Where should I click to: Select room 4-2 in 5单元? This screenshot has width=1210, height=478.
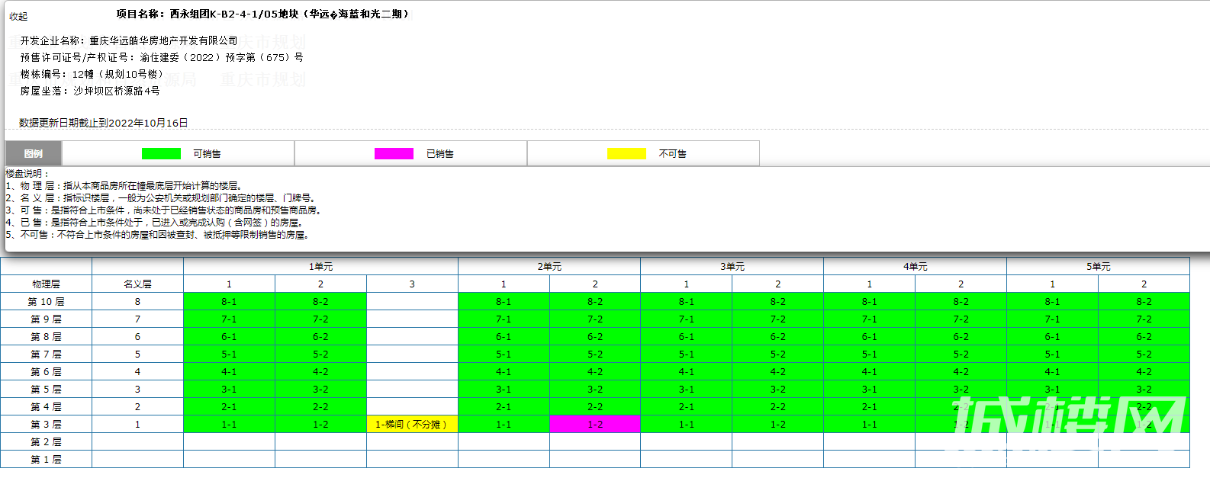click(1144, 372)
